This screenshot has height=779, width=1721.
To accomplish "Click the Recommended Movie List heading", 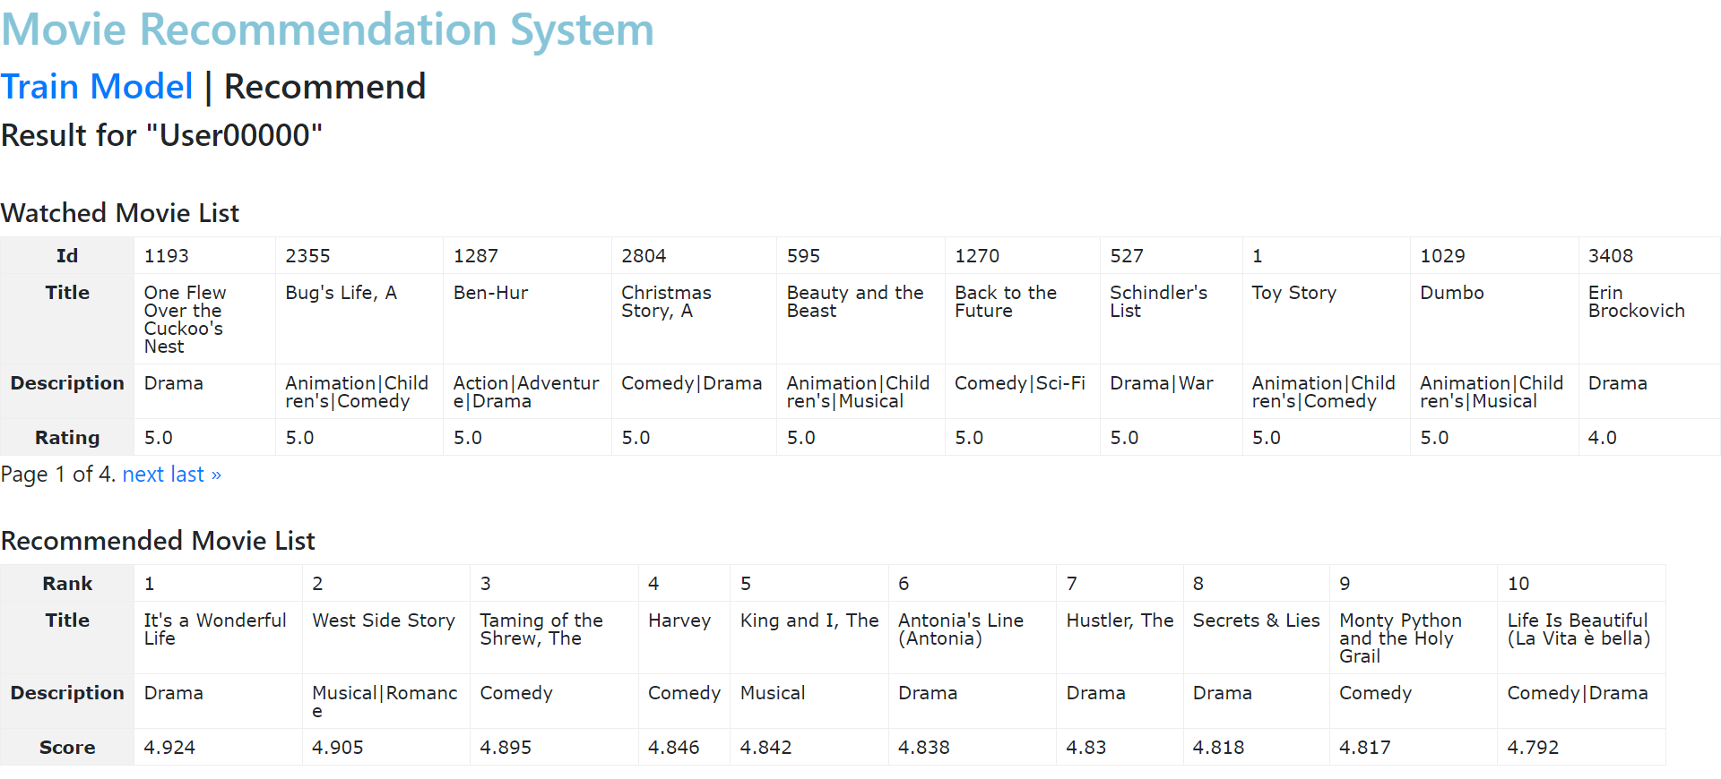I will pos(158,541).
